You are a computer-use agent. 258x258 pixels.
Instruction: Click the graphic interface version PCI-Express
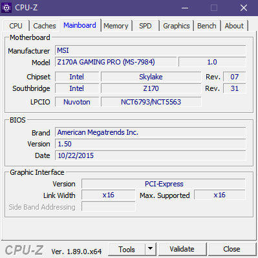(164, 184)
